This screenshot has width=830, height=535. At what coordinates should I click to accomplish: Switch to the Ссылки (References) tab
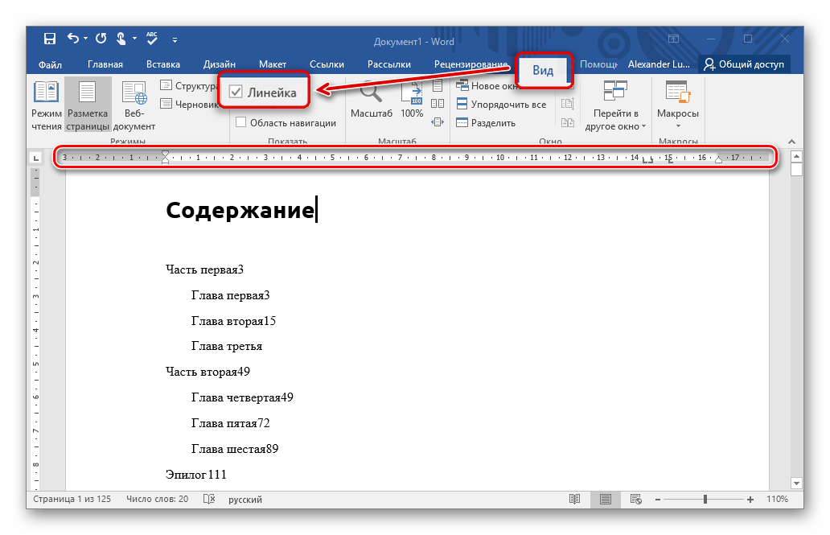(x=327, y=64)
